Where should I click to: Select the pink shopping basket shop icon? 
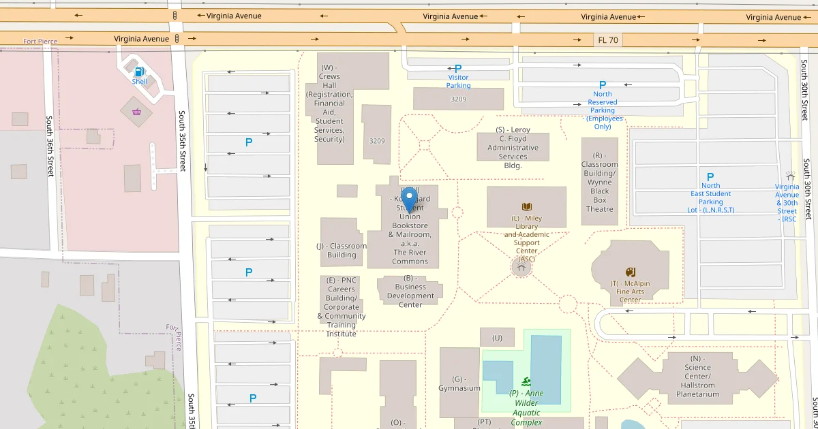[137, 112]
